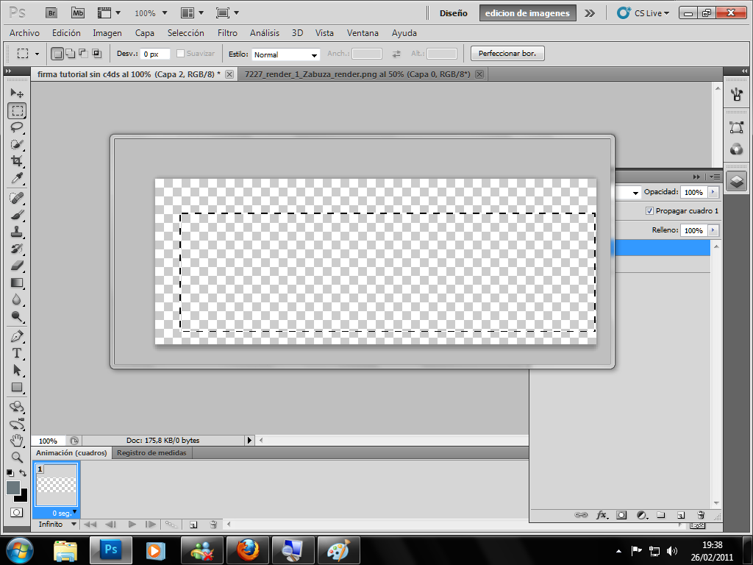753x565 pixels.
Task: Select the Rectangular Marquee tool in toolbox
Action: [17, 110]
